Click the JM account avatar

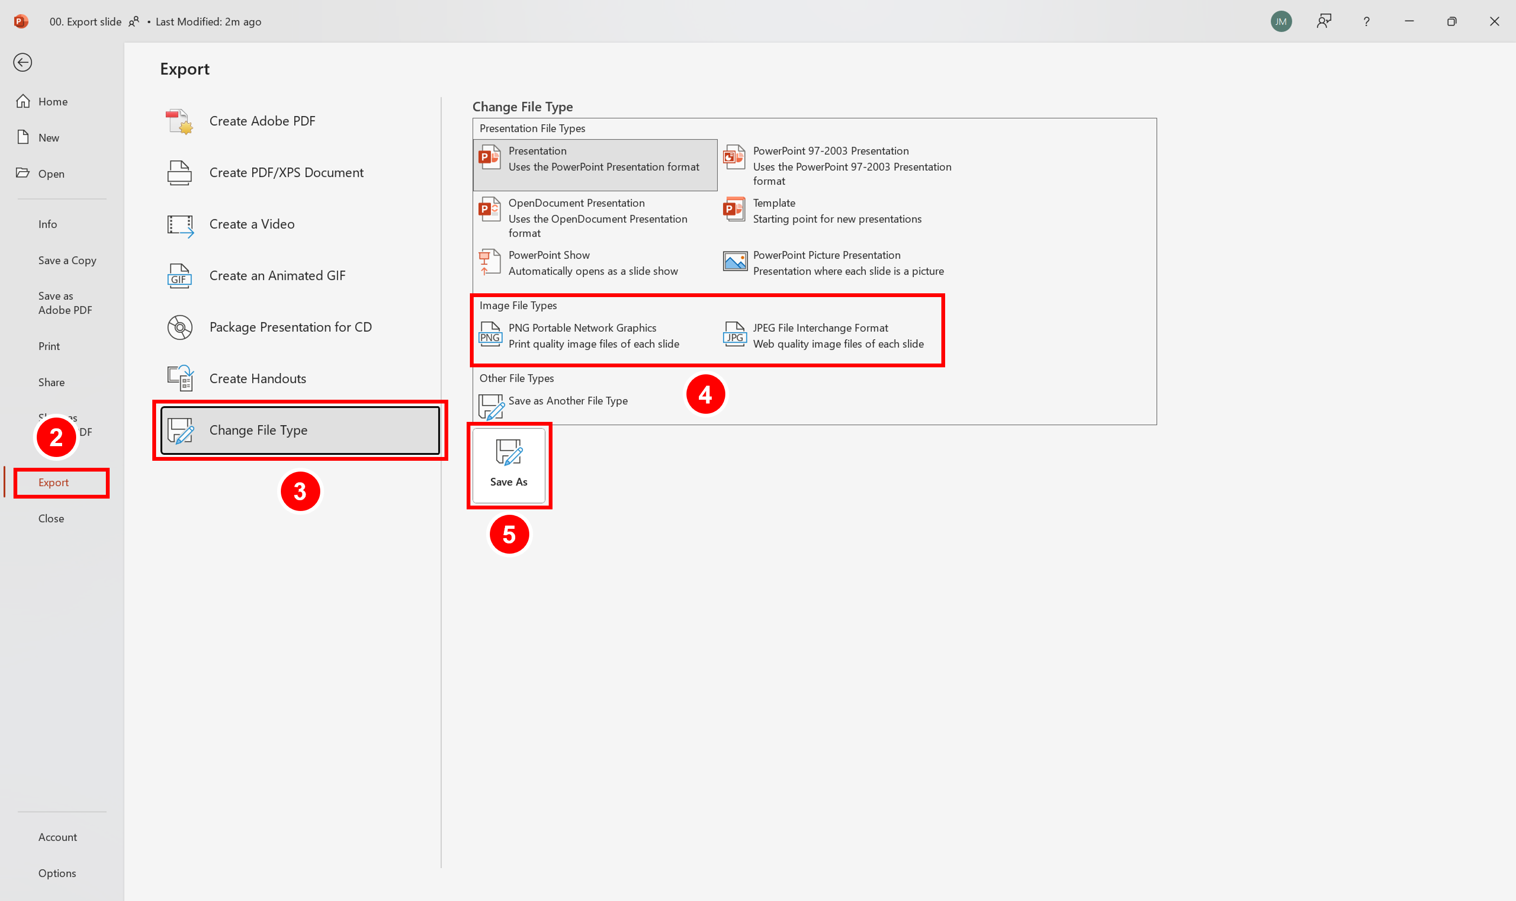coord(1281,22)
